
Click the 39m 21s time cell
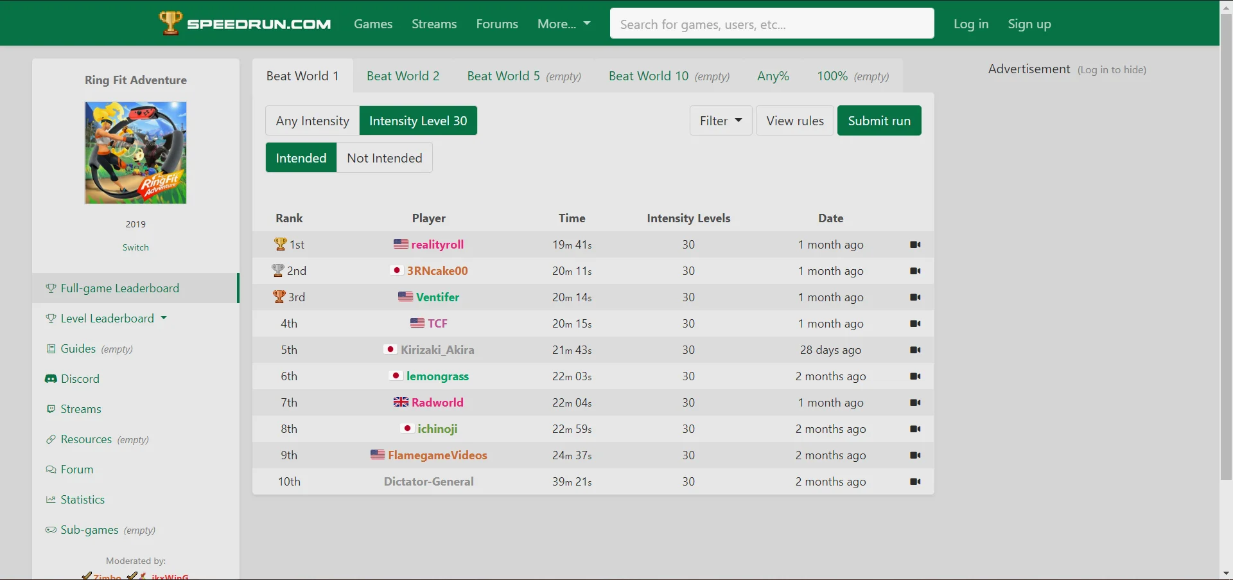572,482
